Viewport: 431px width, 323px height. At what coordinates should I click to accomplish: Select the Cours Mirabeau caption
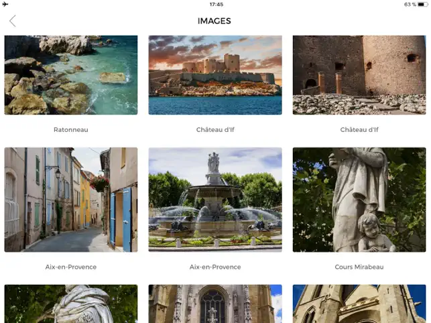359,267
